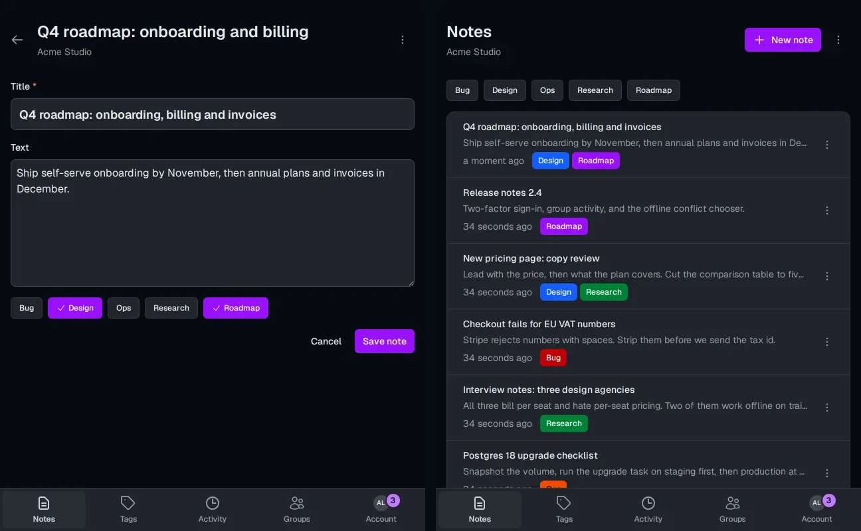This screenshot has height=531, width=861.
Task: Click into the Text area of the note
Action: 213,223
